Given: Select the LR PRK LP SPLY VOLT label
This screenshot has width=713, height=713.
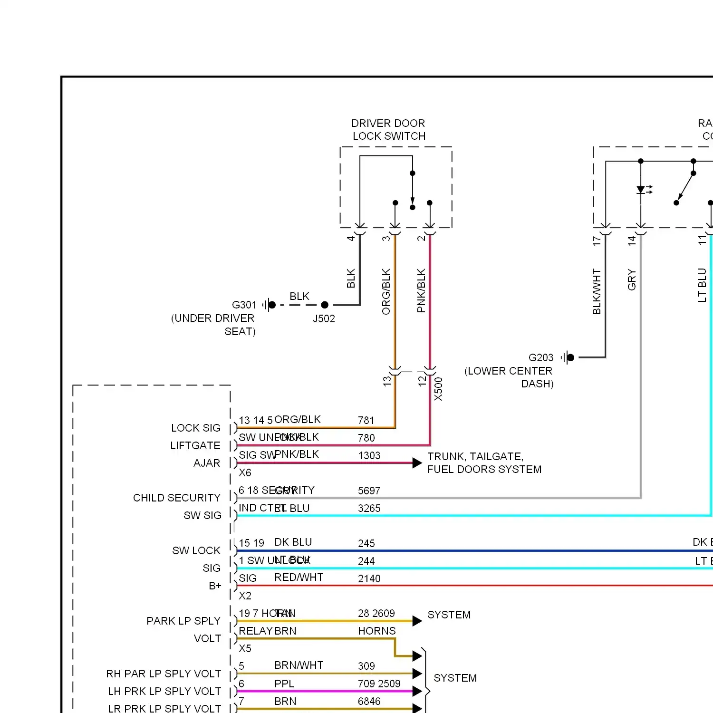Looking at the screenshot, I should point(164,708).
